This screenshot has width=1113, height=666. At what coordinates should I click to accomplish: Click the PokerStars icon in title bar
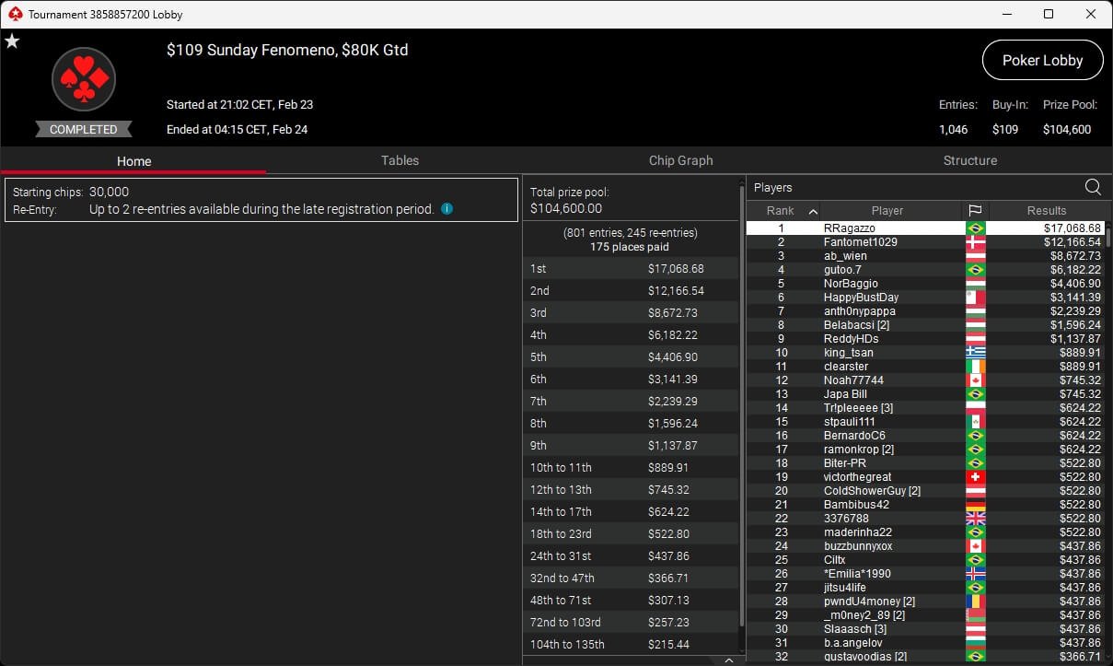pos(14,14)
